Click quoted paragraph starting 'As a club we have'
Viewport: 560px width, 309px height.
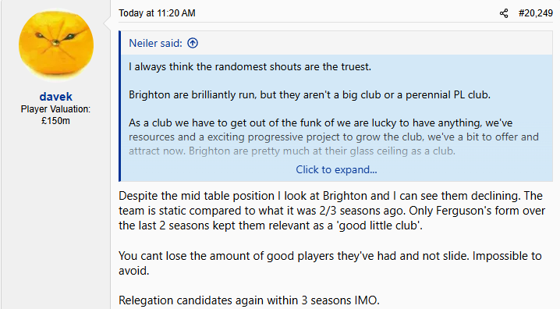[x=334, y=137]
